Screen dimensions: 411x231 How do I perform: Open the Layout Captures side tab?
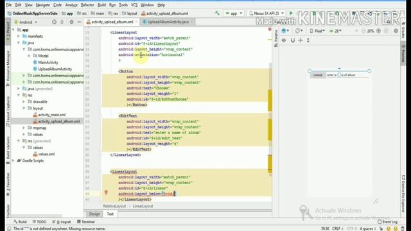pyautogui.click(x=8, y=112)
